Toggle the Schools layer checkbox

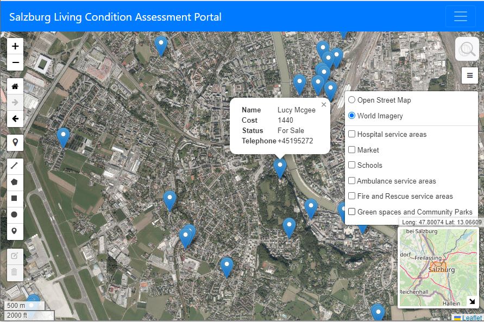352,165
